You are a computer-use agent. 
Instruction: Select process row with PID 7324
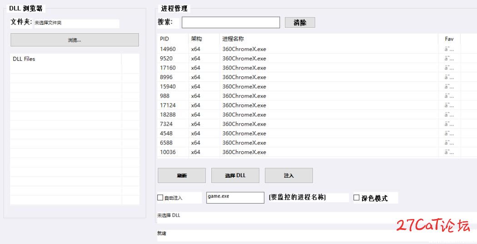317,124
